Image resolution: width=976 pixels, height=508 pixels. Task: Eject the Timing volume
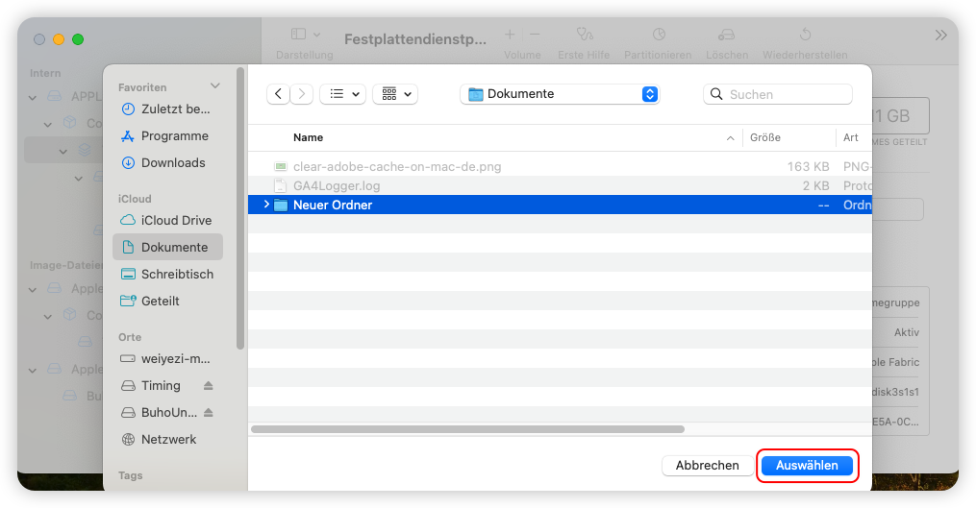click(209, 385)
